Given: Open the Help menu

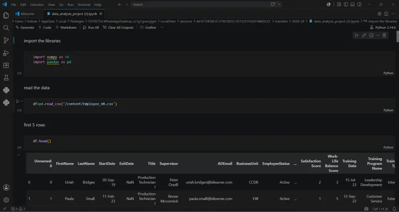Looking at the screenshot, I should [x=98, y=4].
